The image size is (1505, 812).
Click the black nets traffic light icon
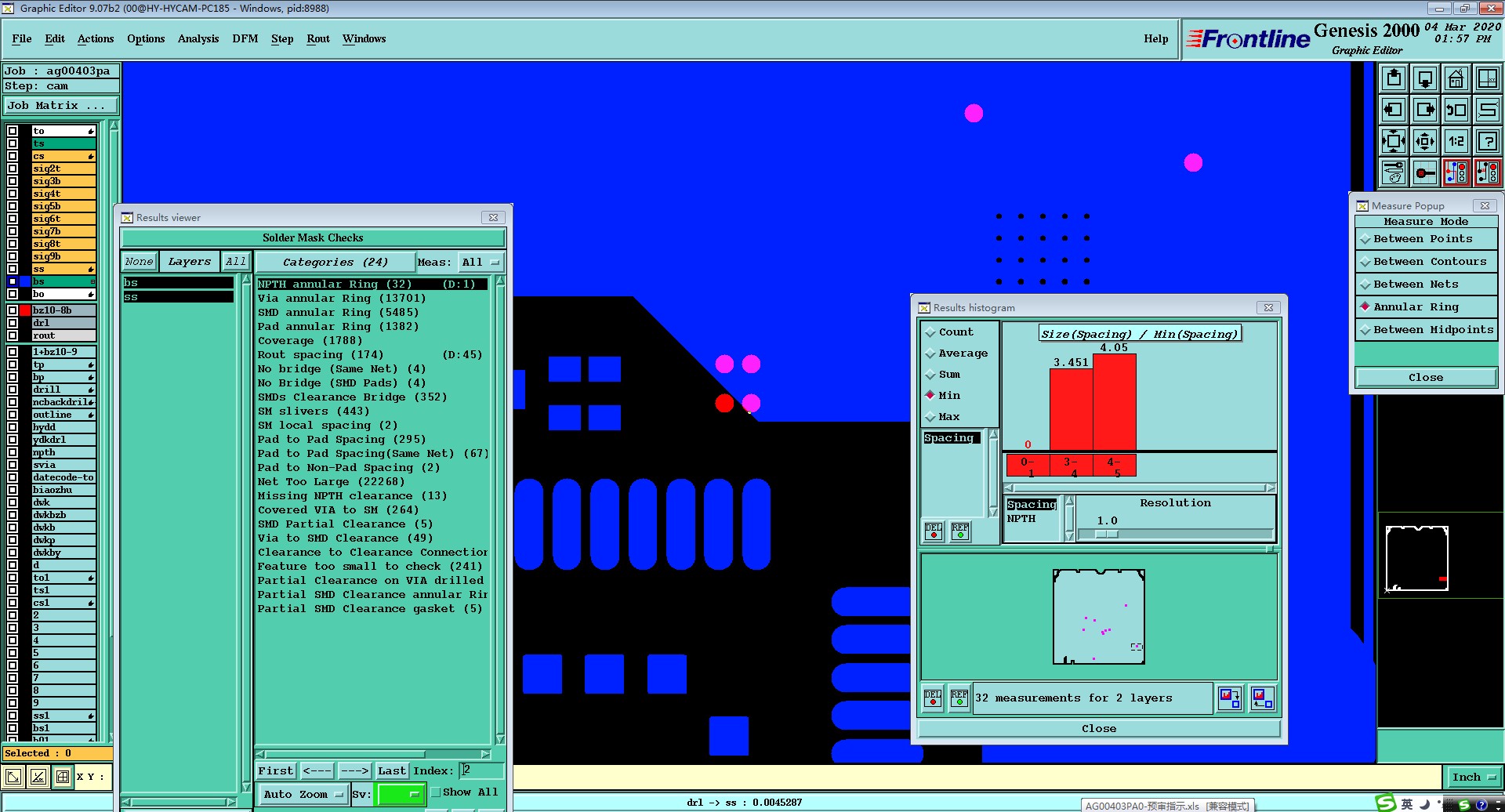1487,172
